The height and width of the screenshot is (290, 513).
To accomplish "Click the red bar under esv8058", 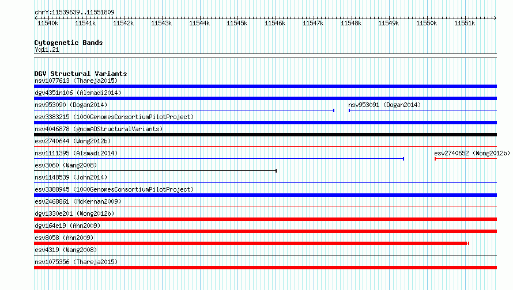I will (251, 243).
